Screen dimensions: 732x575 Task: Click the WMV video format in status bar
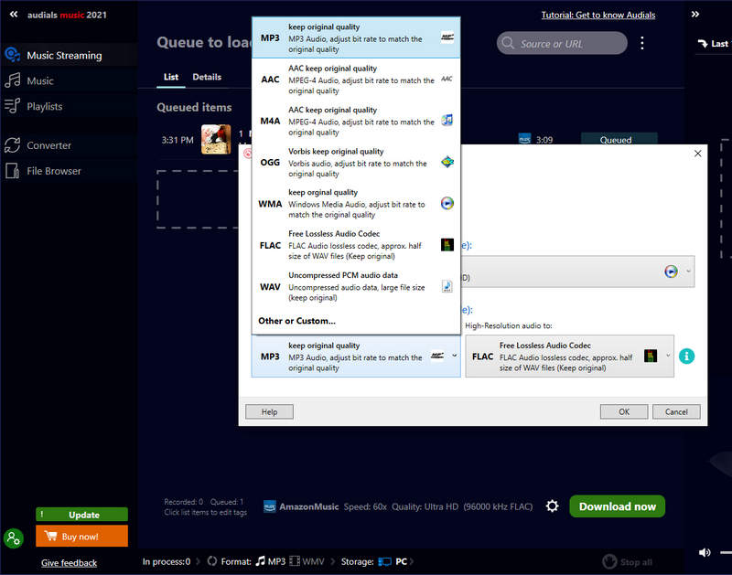307,561
